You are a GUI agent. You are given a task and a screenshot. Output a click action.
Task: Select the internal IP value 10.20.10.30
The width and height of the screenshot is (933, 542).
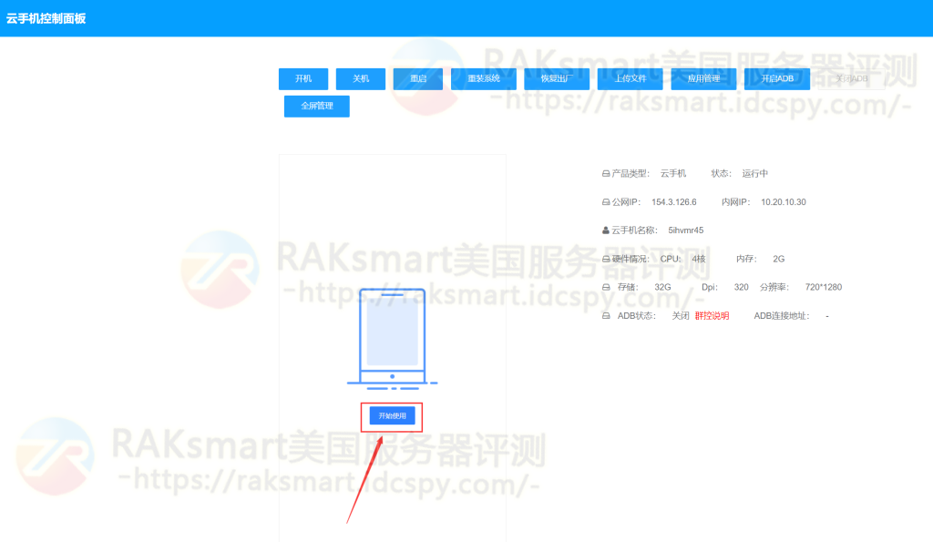pyautogui.click(x=783, y=202)
